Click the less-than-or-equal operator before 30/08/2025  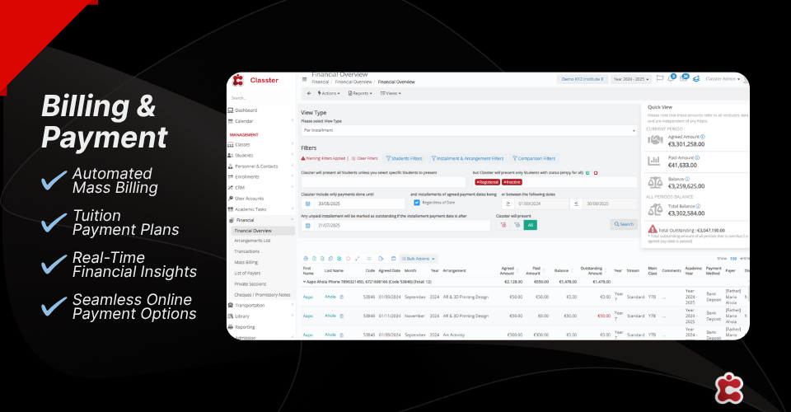pos(576,204)
